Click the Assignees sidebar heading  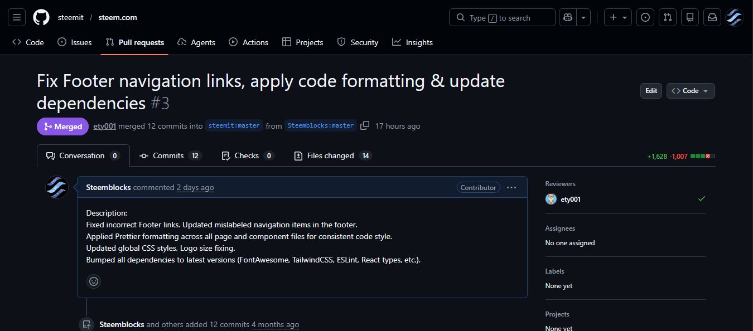[x=561, y=228]
